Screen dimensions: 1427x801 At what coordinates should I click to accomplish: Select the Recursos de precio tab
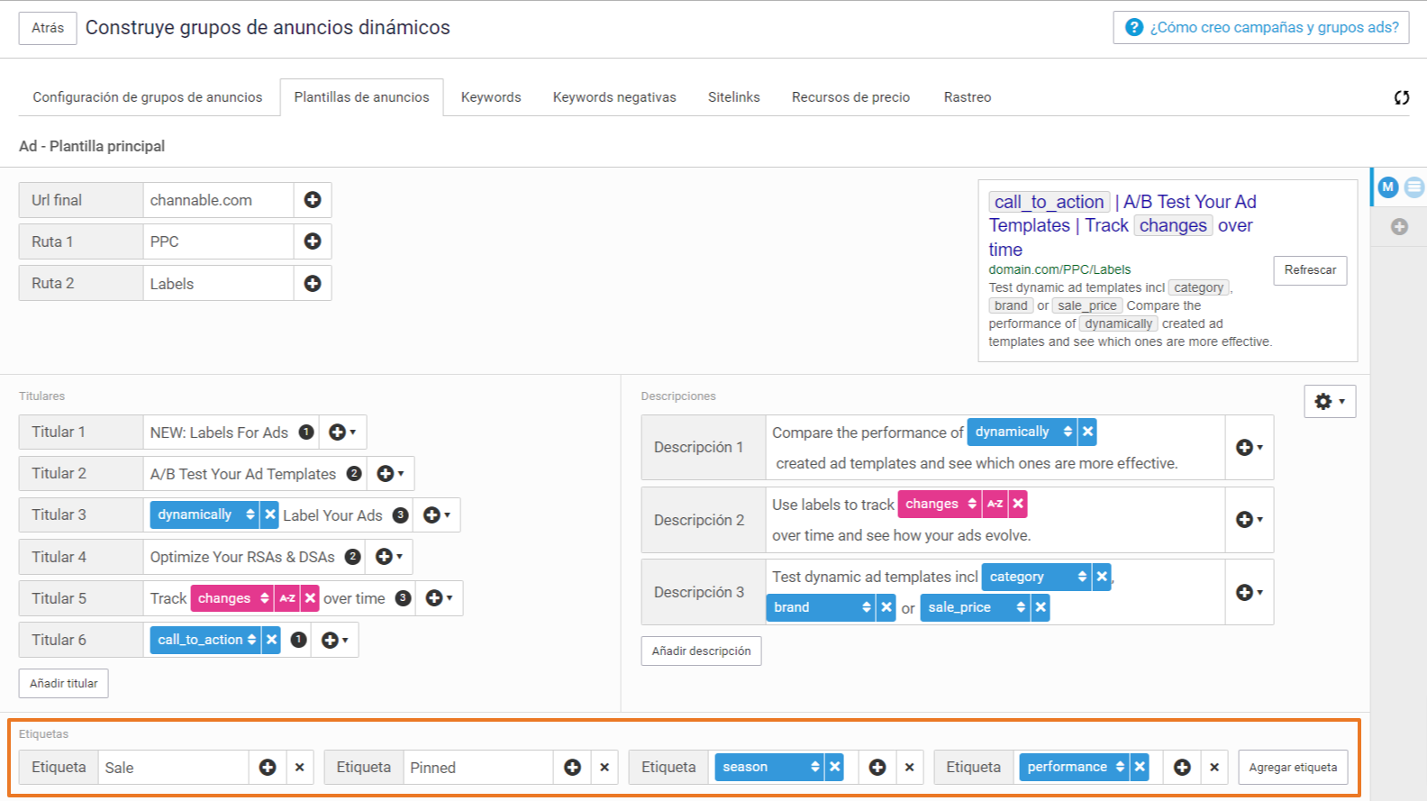point(851,97)
